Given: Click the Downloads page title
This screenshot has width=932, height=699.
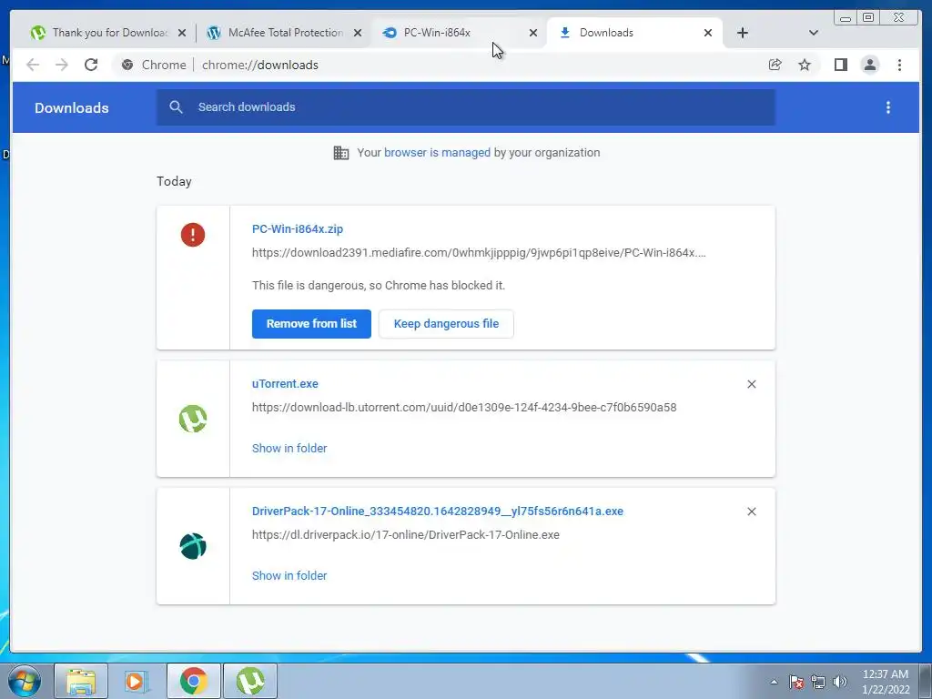Looking at the screenshot, I should [71, 107].
